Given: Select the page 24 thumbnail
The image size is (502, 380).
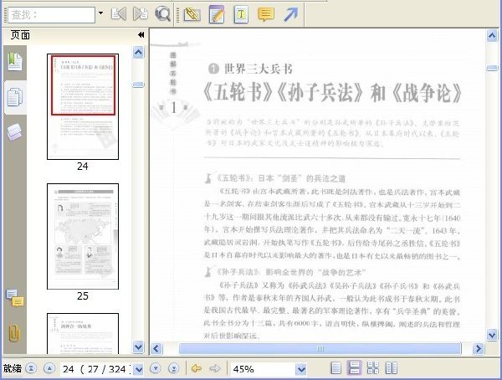Looking at the screenshot, I should [x=83, y=106].
